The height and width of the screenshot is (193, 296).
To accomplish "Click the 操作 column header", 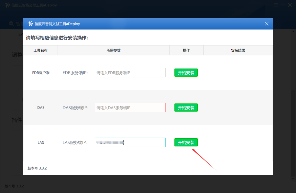I will click(186, 50).
